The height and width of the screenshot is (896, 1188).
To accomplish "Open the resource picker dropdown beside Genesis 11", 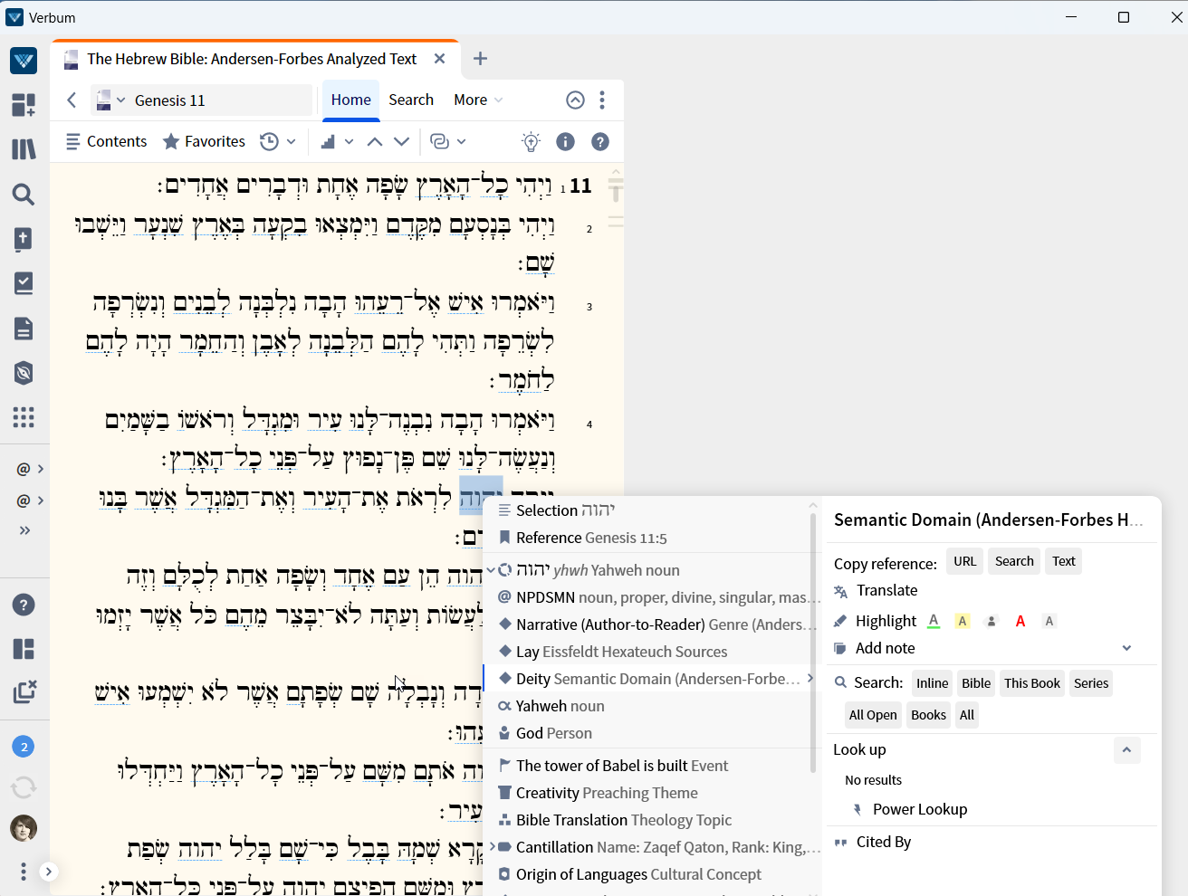I will tap(110, 100).
